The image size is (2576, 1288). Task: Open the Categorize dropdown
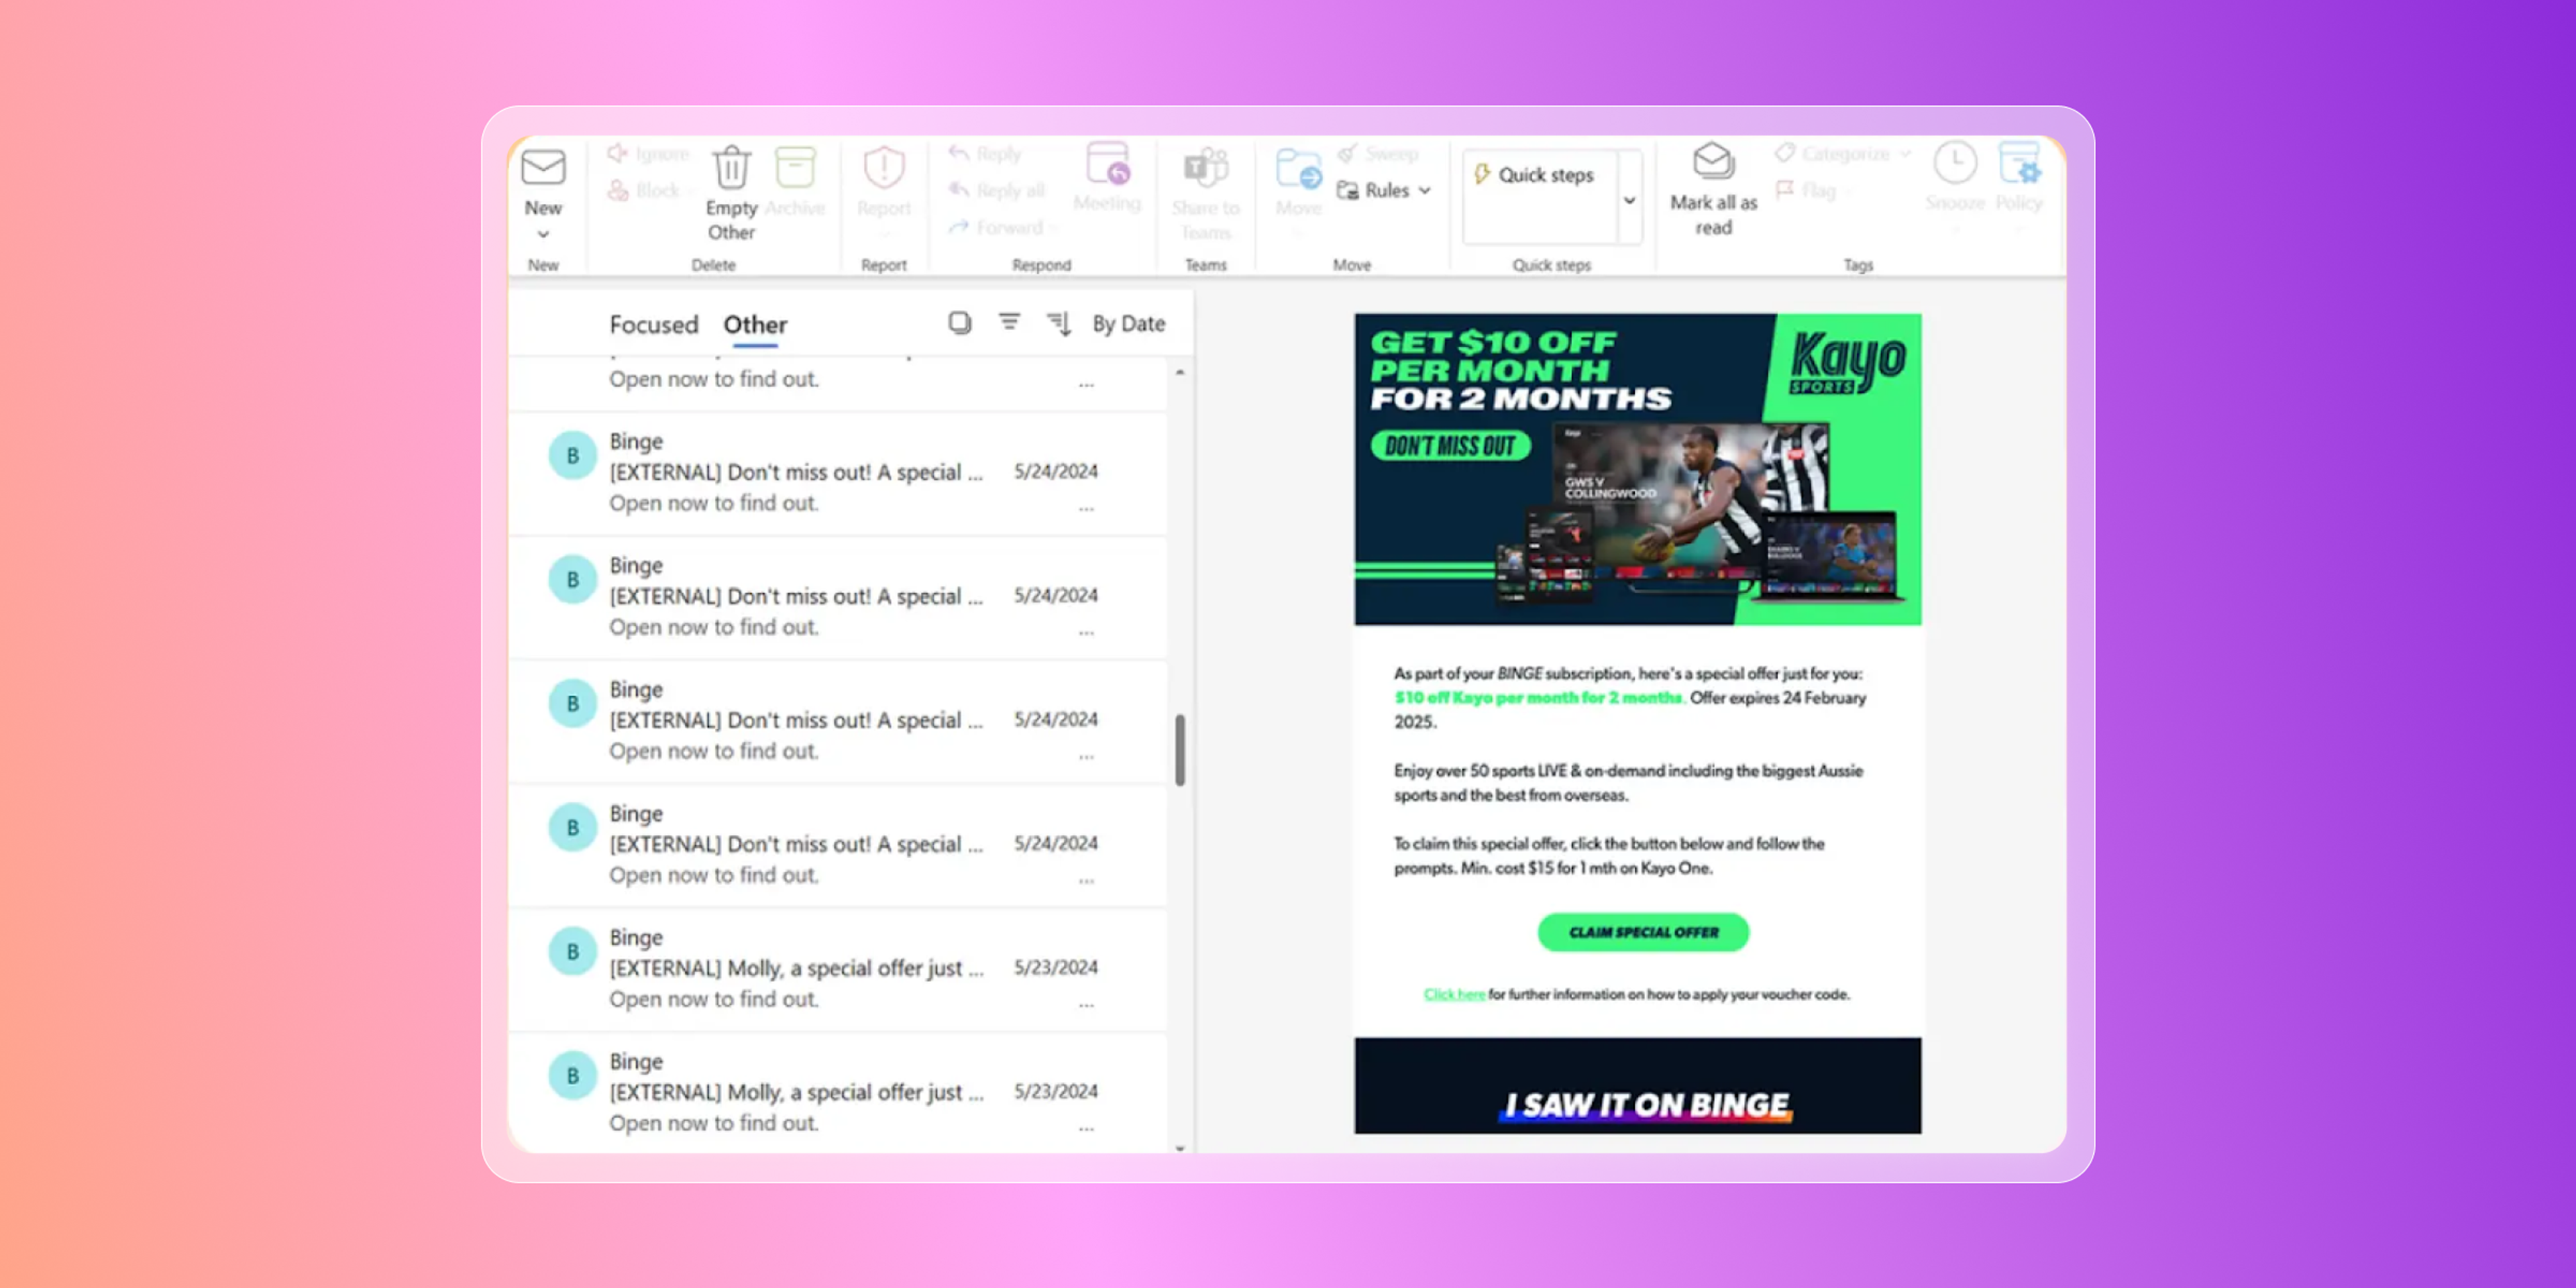coord(1843,153)
